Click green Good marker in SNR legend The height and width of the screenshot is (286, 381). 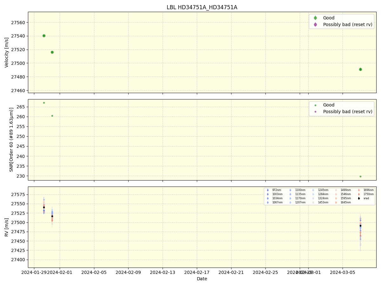click(x=315, y=105)
